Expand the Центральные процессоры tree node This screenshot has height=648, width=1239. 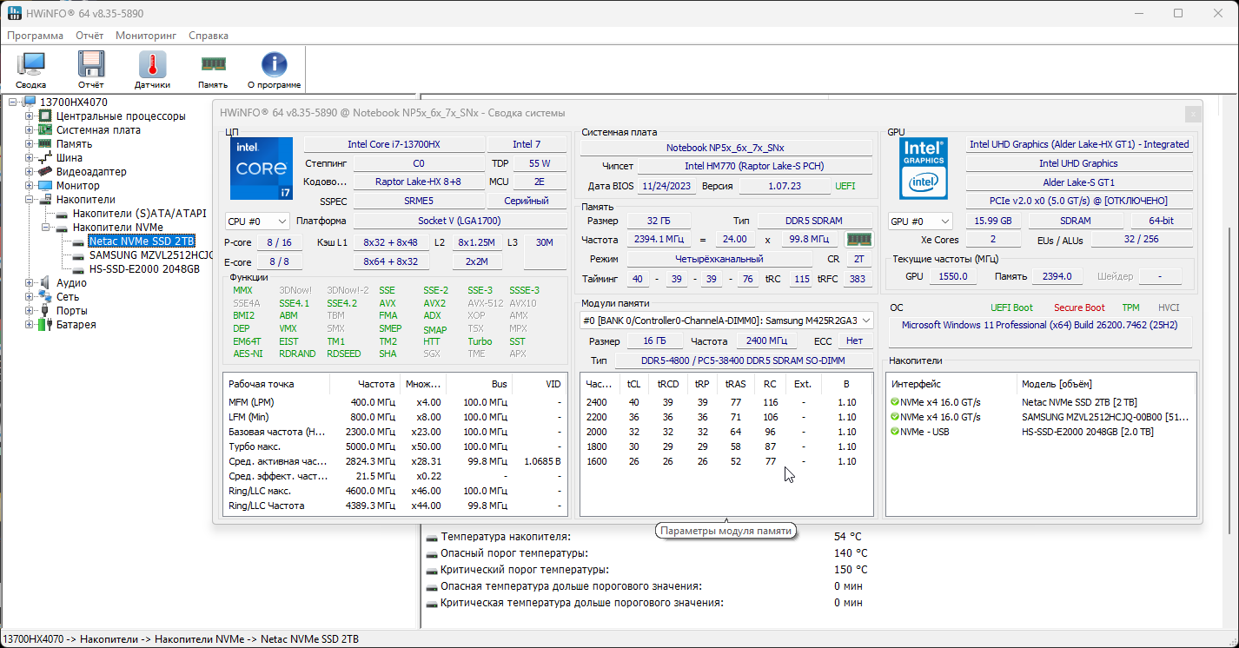click(x=30, y=116)
